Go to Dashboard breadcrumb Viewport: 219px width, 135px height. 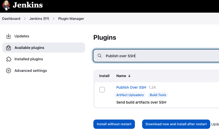11,19
